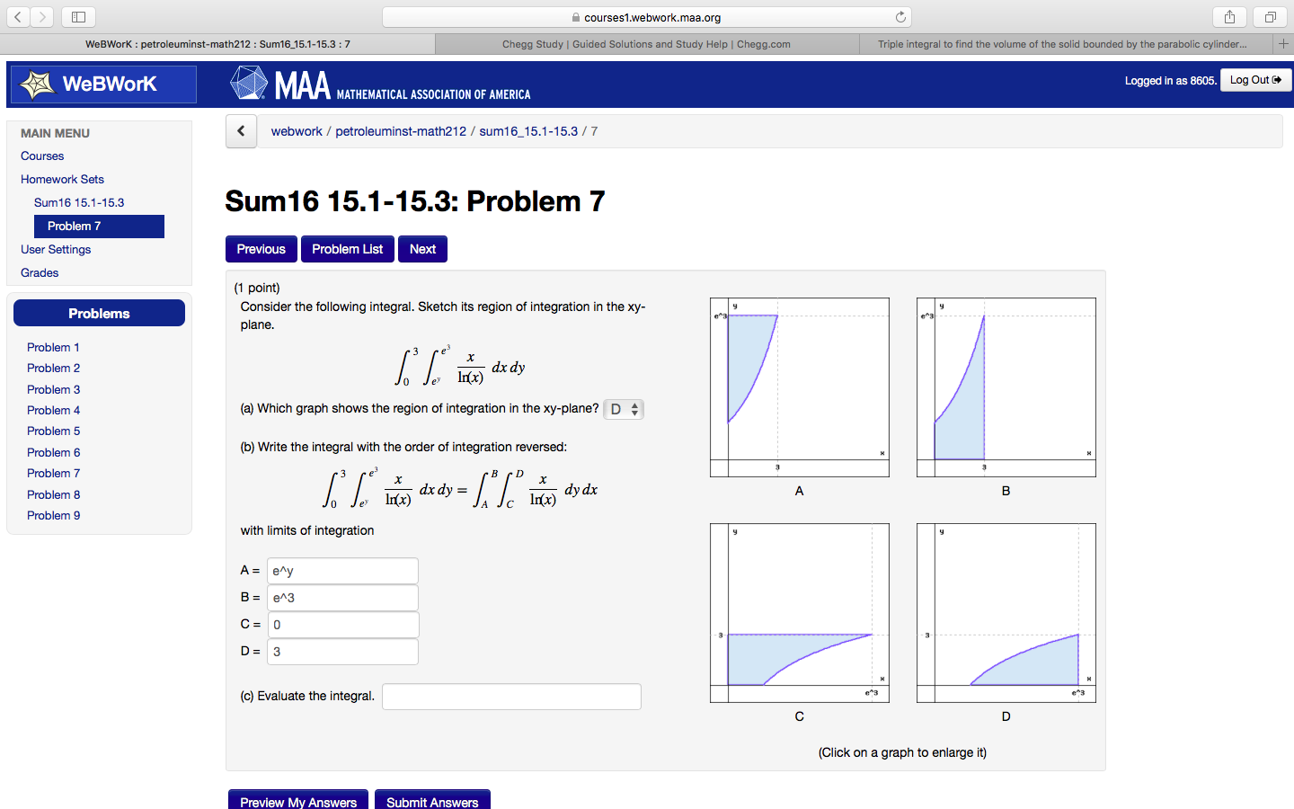Image resolution: width=1294 pixels, height=809 pixels.
Task: Open the Safari share menu
Action: (x=1229, y=17)
